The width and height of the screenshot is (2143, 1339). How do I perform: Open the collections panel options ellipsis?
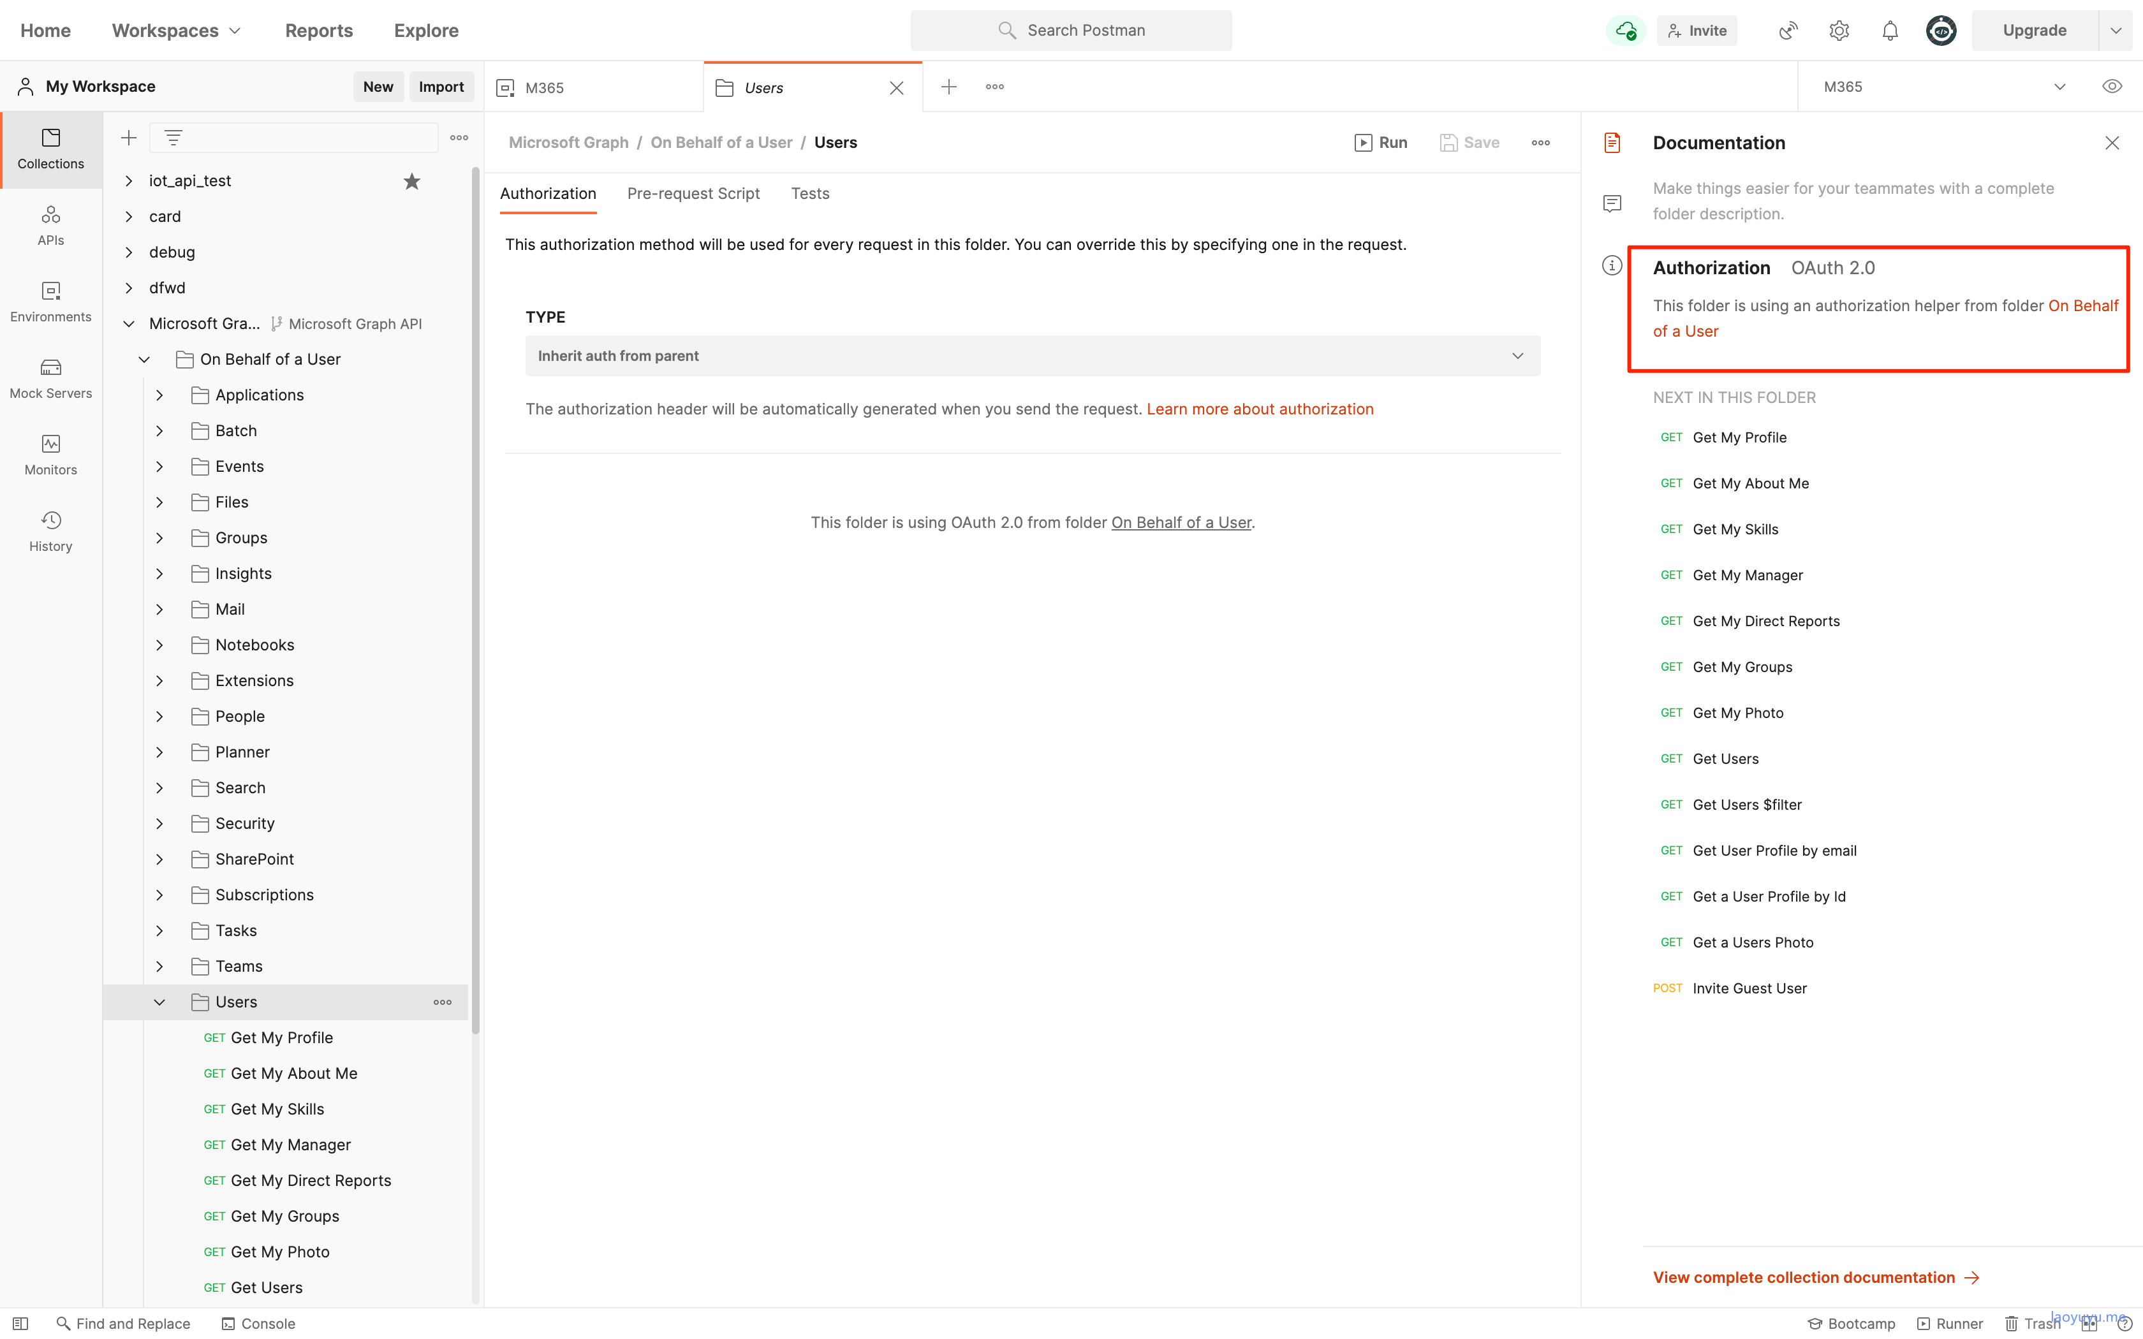459,137
